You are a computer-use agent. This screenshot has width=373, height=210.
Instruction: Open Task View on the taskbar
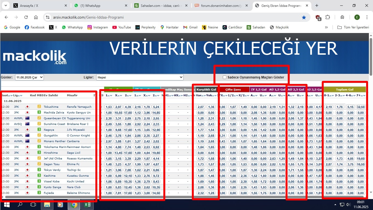(x=33, y=205)
